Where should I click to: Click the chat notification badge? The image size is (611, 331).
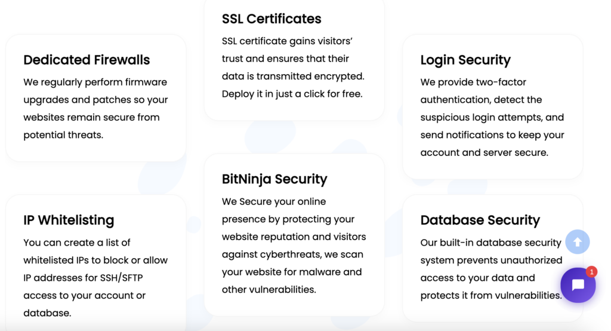pyautogui.click(x=591, y=272)
